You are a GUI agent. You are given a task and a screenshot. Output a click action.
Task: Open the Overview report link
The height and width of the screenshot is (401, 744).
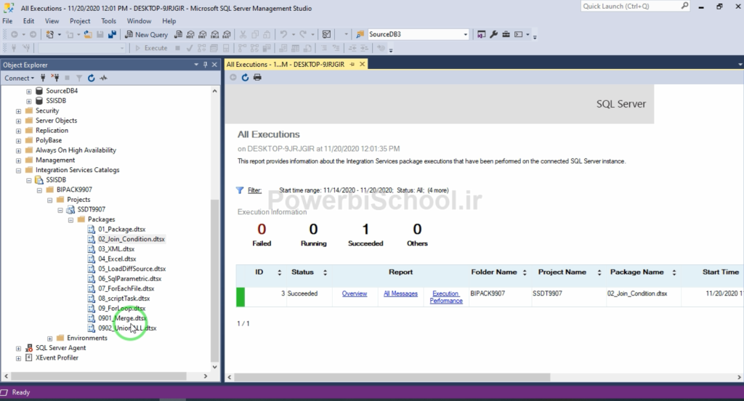pyautogui.click(x=355, y=293)
